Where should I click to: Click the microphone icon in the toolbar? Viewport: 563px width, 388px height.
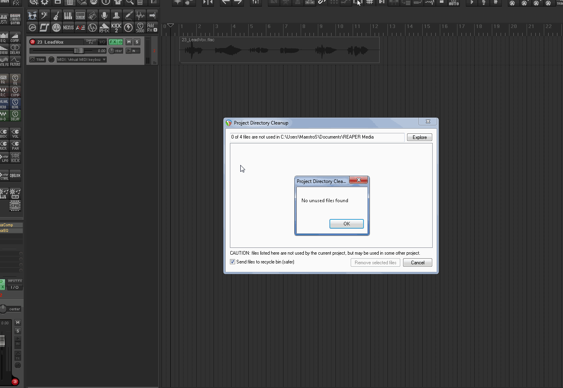pyautogui.click(x=104, y=16)
